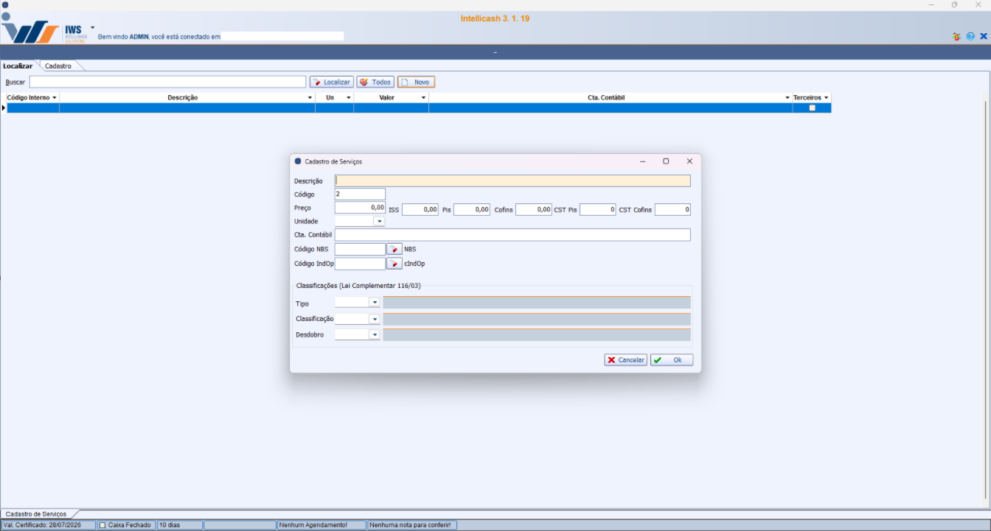Click the blue X icon in the header
This screenshot has width=991, height=531.
(x=983, y=36)
